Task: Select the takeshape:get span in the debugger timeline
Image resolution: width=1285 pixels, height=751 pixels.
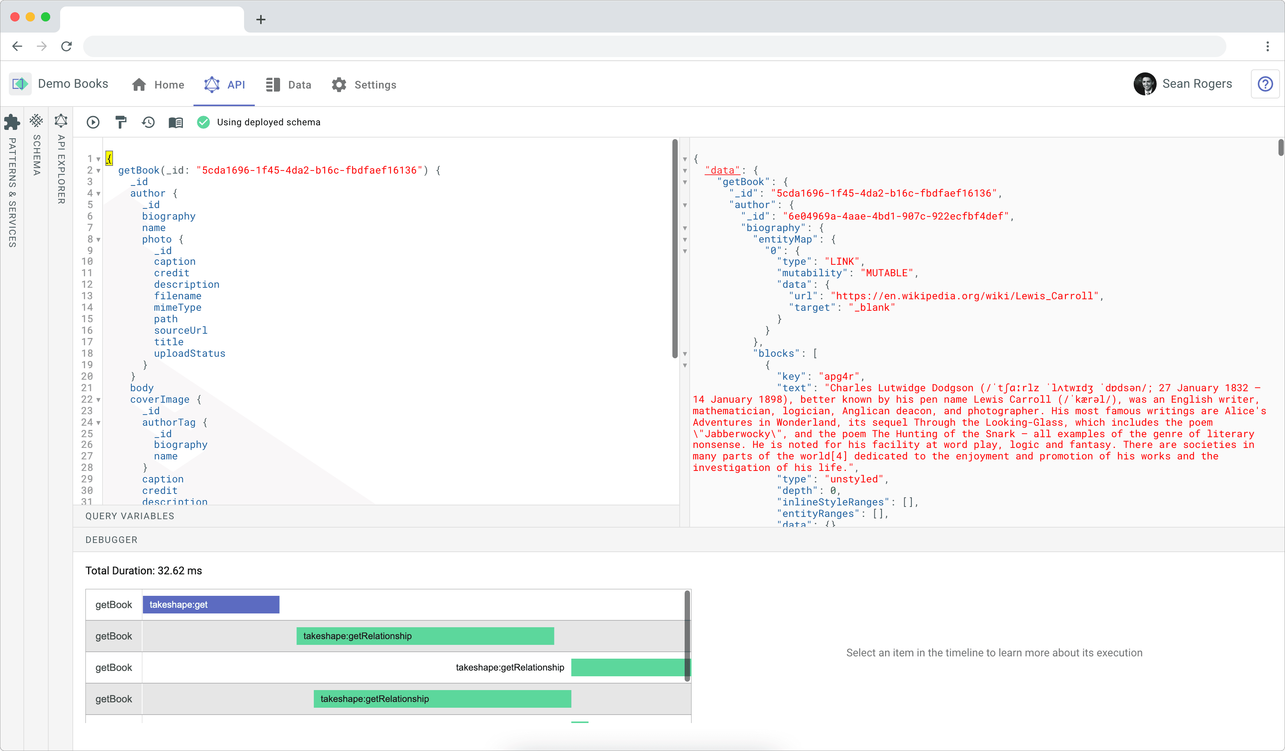Action: (x=211, y=604)
